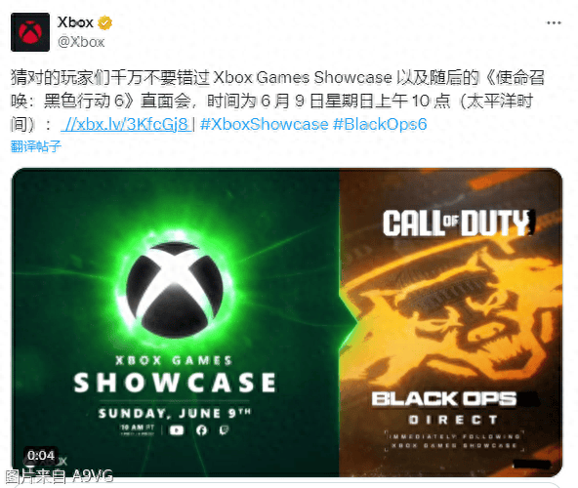
Task: Click the Sunday, June 9th date text
Action: 175,413
